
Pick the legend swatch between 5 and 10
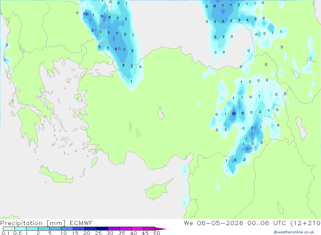point(56,229)
